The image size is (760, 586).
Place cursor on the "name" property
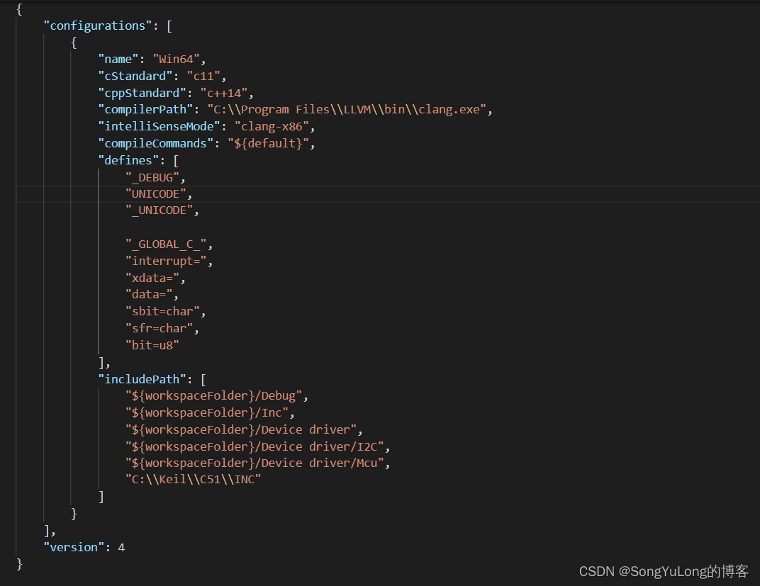(x=116, y=58)
